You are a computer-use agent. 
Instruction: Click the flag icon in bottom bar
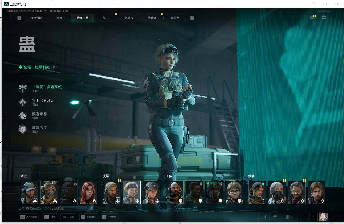click(x=274, y=217)
